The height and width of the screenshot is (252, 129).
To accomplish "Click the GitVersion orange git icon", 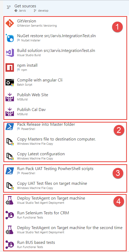I will click(x=10, y=23).
